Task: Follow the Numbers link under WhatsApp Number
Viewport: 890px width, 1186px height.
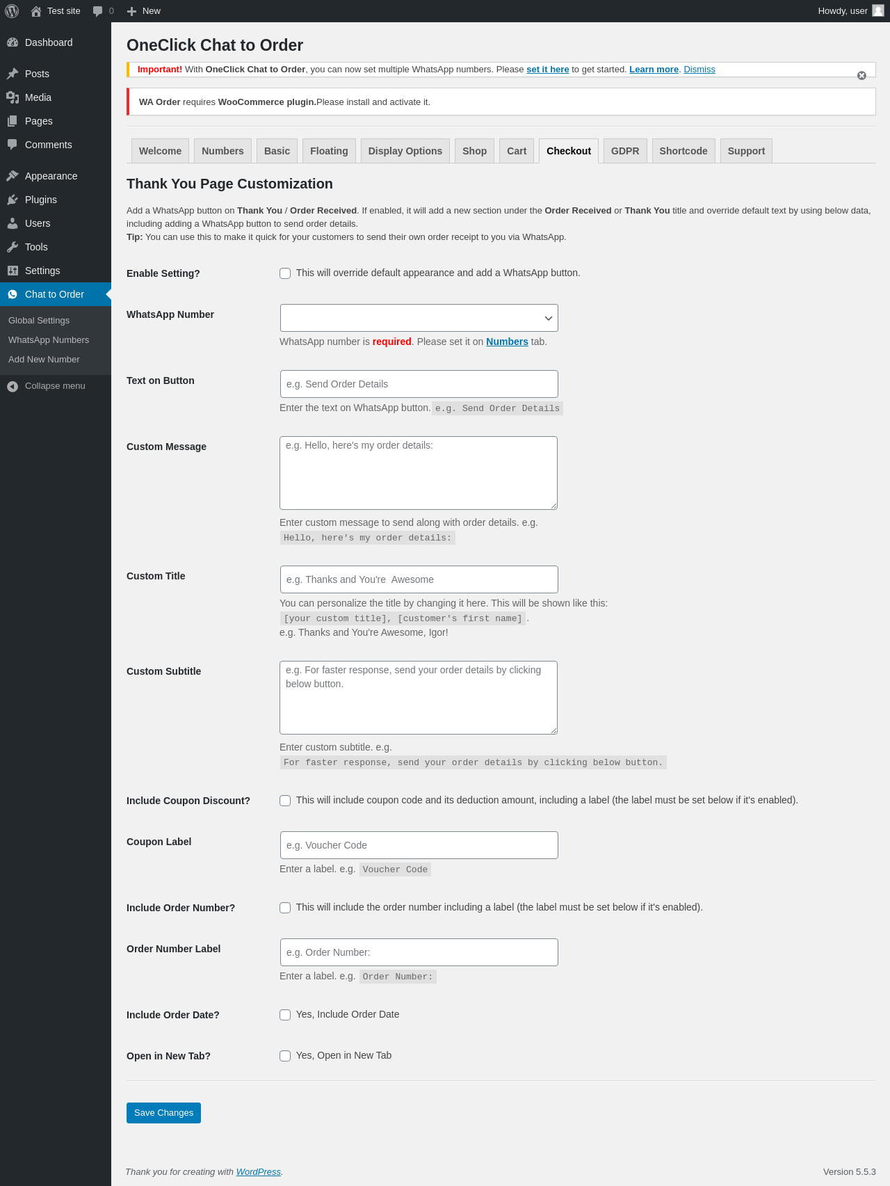Action: 507,342
